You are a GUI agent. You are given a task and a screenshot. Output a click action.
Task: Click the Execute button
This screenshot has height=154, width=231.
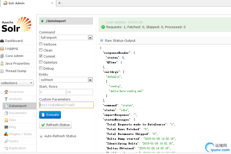(50, 115)
